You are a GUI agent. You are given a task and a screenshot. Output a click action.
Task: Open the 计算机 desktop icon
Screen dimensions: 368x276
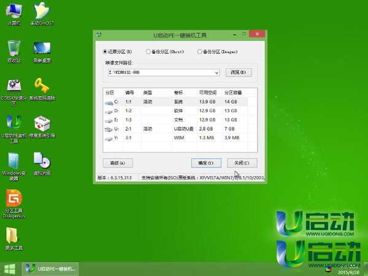14,14
